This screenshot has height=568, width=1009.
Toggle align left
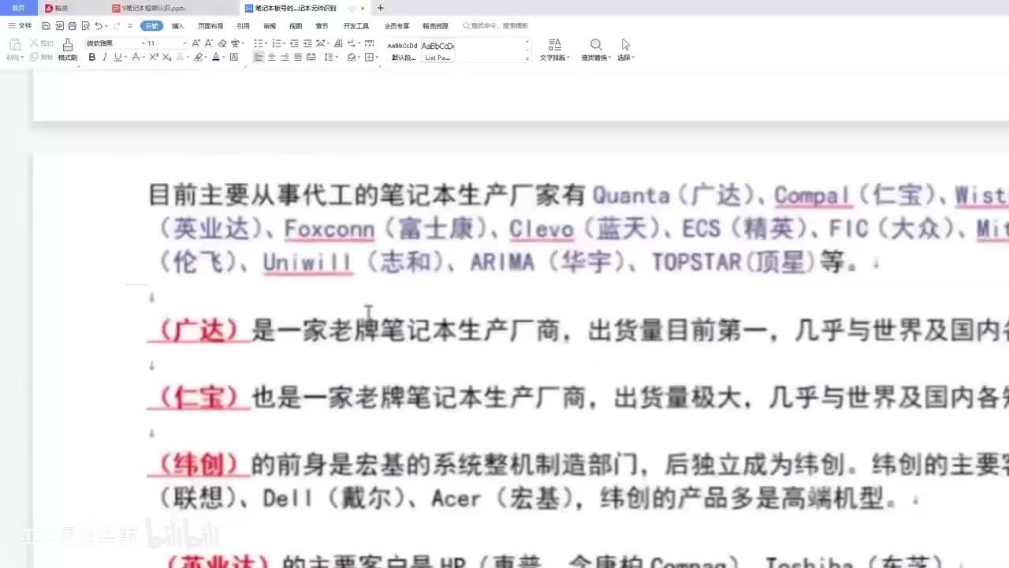[259, 57]
